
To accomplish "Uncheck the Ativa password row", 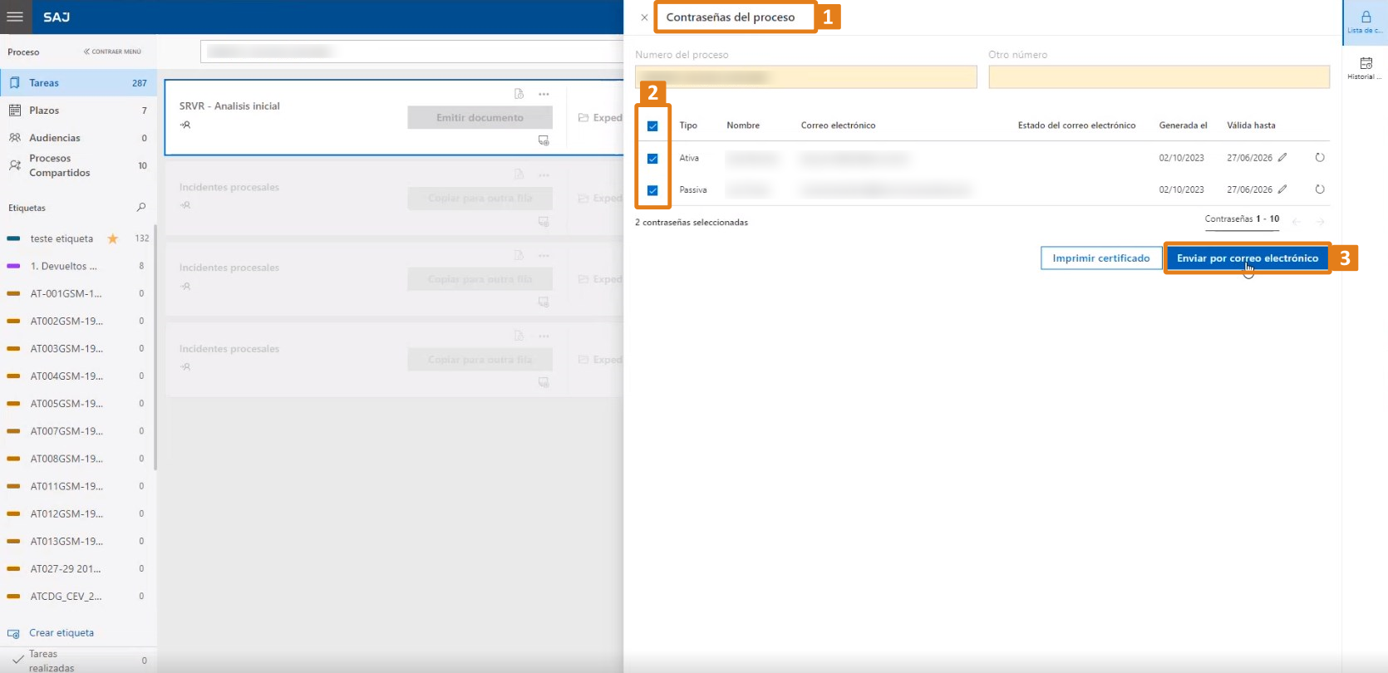I will tap(652, 158).
